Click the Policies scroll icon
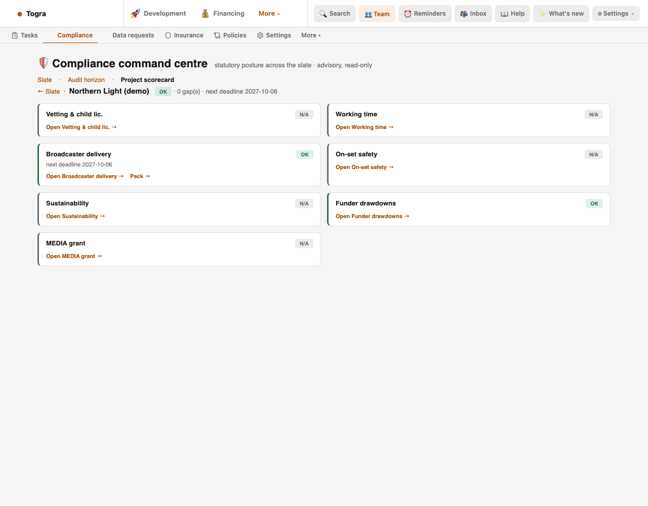 click(x=217, y=35)
